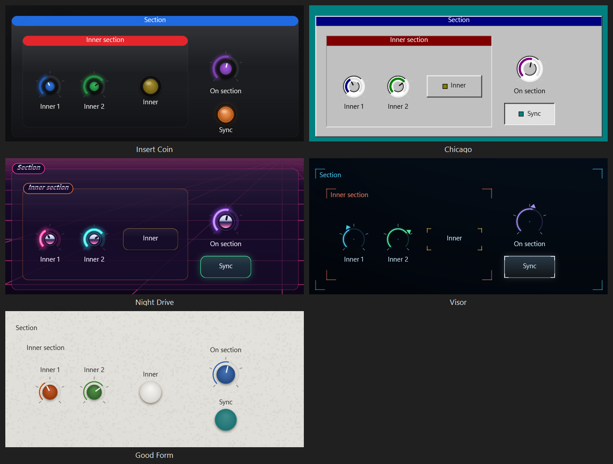The height and width of the screenshot is (464, 613).
Task: Click the purple On section knob in Insert Coin
Action: click(x=226, y=68)
